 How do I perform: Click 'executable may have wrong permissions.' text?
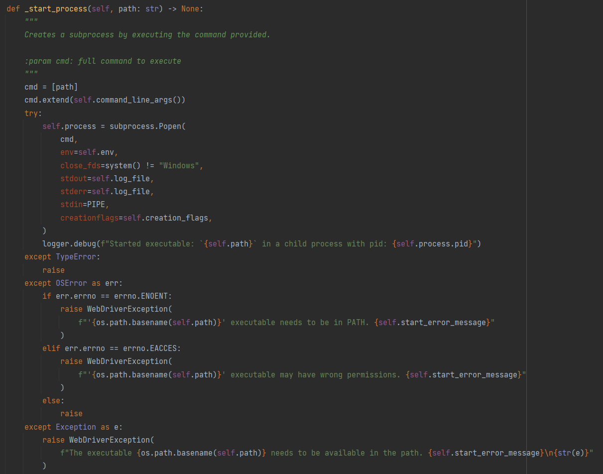click(315, 374)
